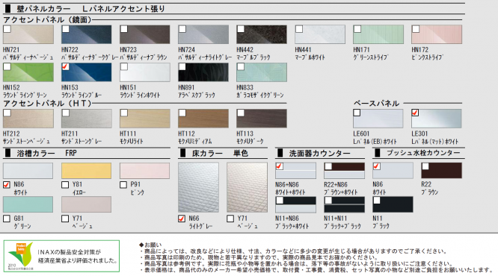Viewport: 498px width, 276px height.
Task: Tick the HT112 wood grain medium checkbox
Action: tap(182, 113)
